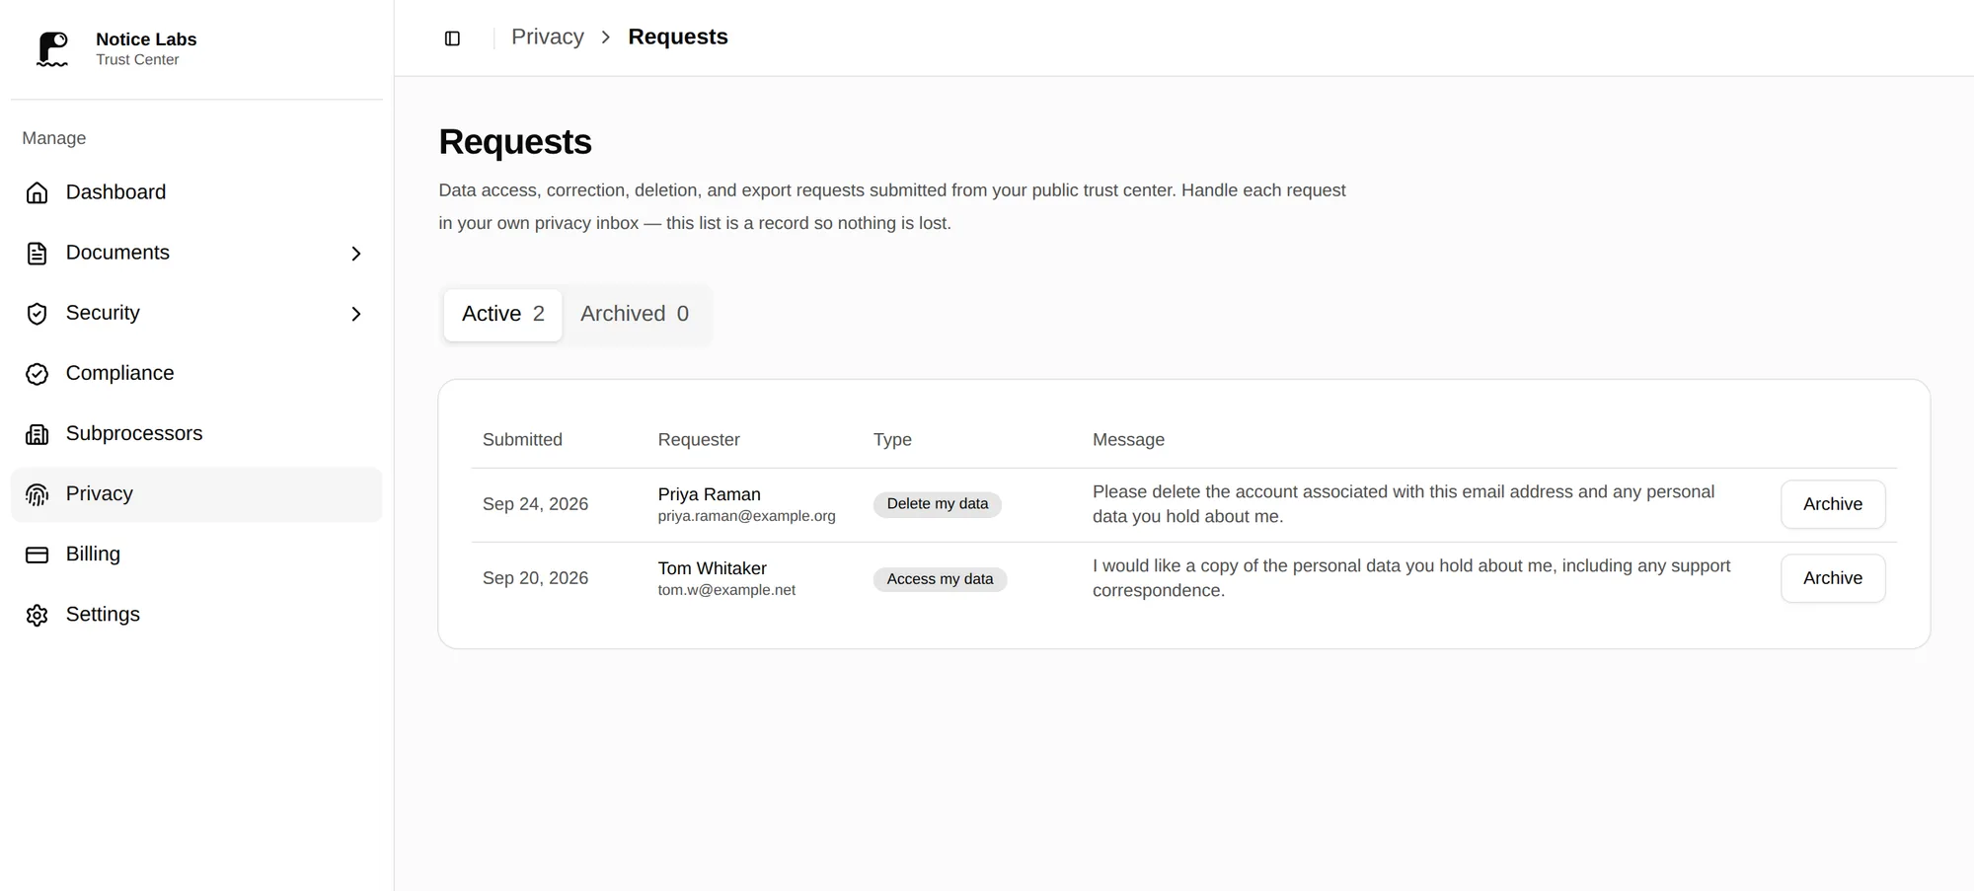Viewport: 1974px width, 891px height.
Task: Click the Requests page heading
Action: [x=515, y=142]
